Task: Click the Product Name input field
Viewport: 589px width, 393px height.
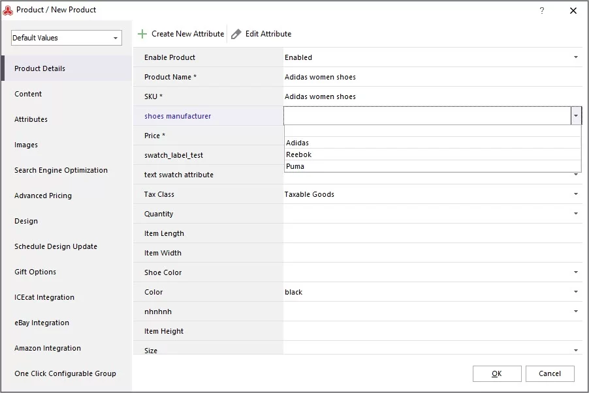Action: [433, 77]
